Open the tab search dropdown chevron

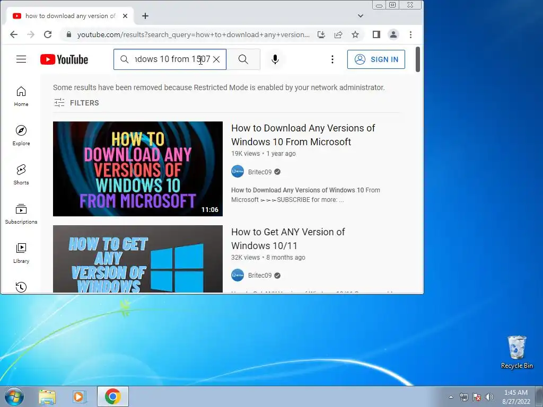pyautogui.click(x=361, y=16)
